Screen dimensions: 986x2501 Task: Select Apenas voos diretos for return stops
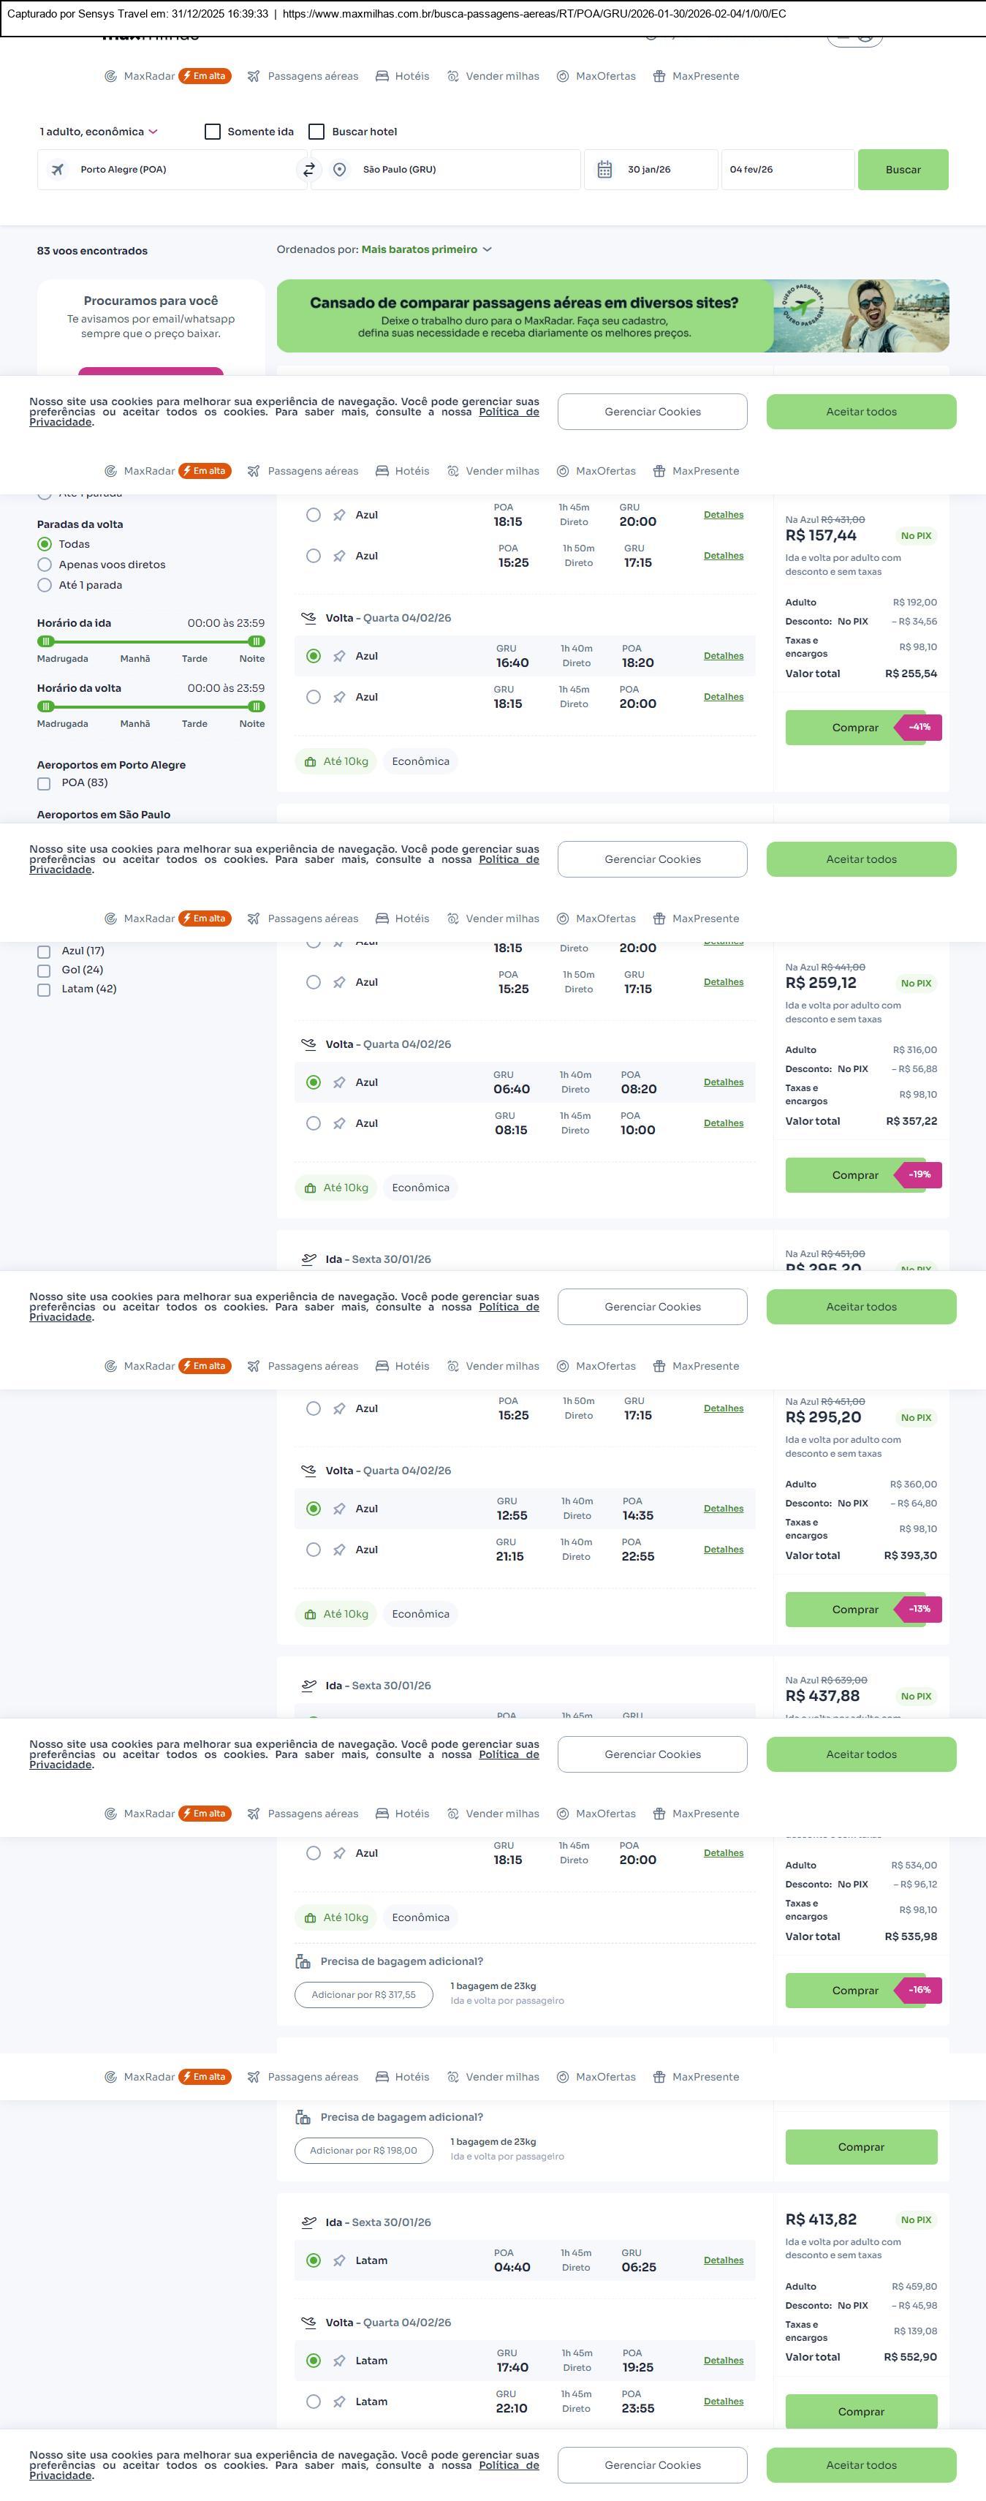pos(45,565)
